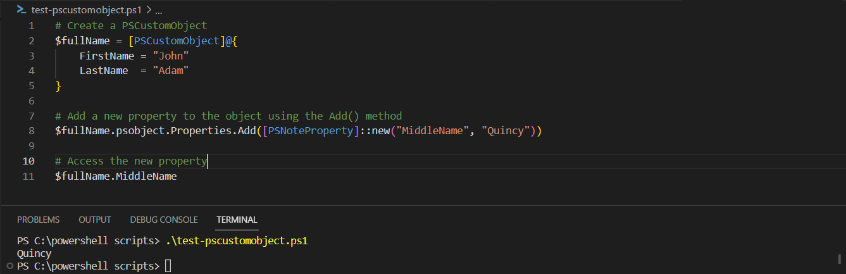The image size is (846, 274).
Task: Click the .\test-pscustomobject.ps1 command in terminal
Action: 236,241
